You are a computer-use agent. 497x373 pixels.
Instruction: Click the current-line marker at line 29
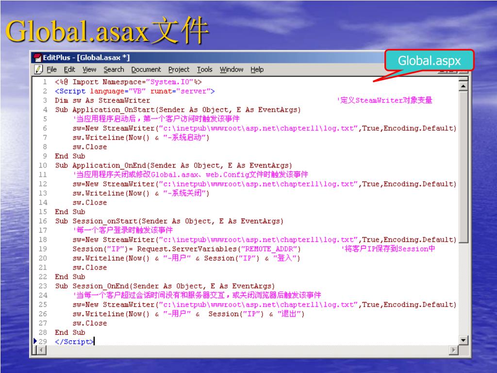[x=35, y=341]
